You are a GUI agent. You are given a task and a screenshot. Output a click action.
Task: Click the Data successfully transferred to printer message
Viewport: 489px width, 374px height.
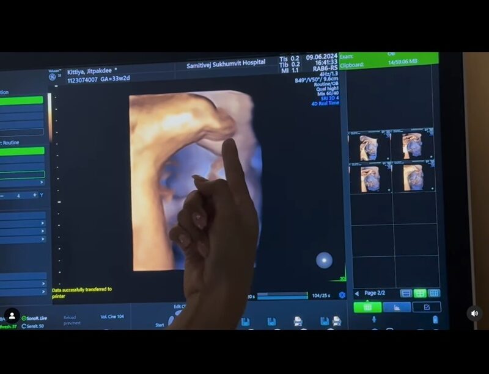(82, 293)
